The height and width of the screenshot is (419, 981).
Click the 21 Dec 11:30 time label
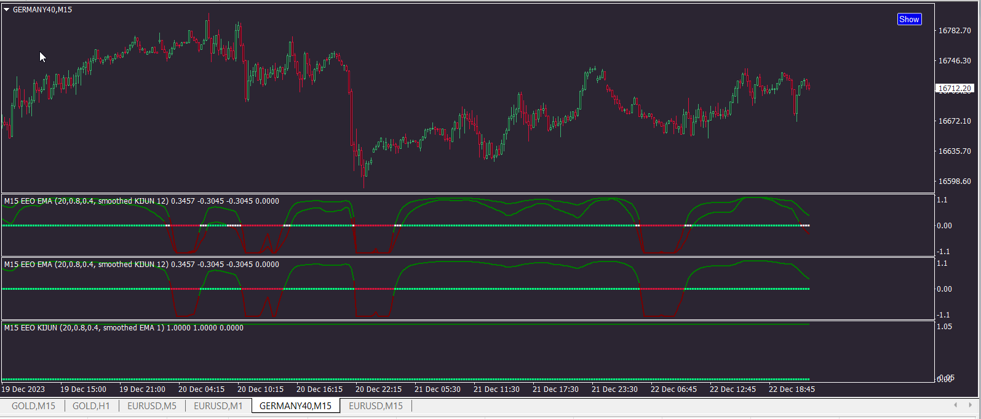tap(496, 389)
